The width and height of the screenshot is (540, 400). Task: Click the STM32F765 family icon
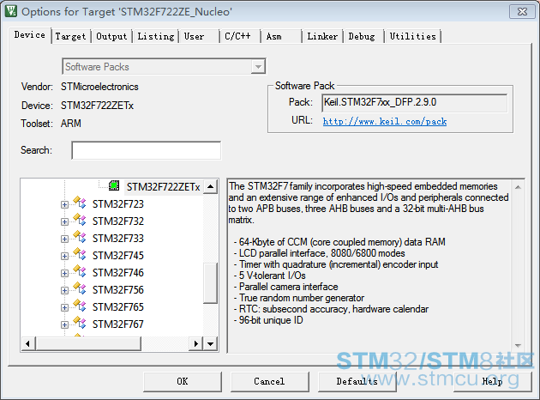80,306
